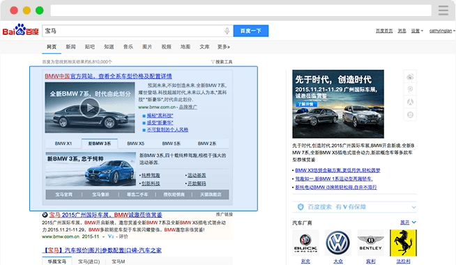Switch to the 知道 tab

(x=109, y=47)
